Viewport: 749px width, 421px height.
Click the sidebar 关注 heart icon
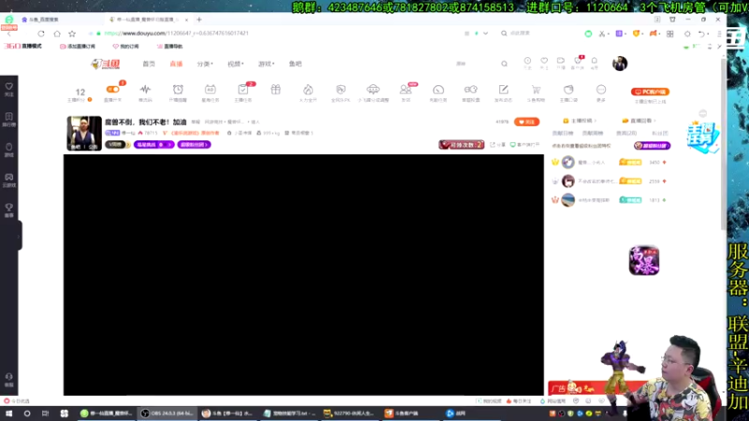click(x=9, y=89)
